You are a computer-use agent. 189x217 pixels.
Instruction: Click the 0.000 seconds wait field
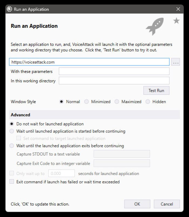point(62,173)
